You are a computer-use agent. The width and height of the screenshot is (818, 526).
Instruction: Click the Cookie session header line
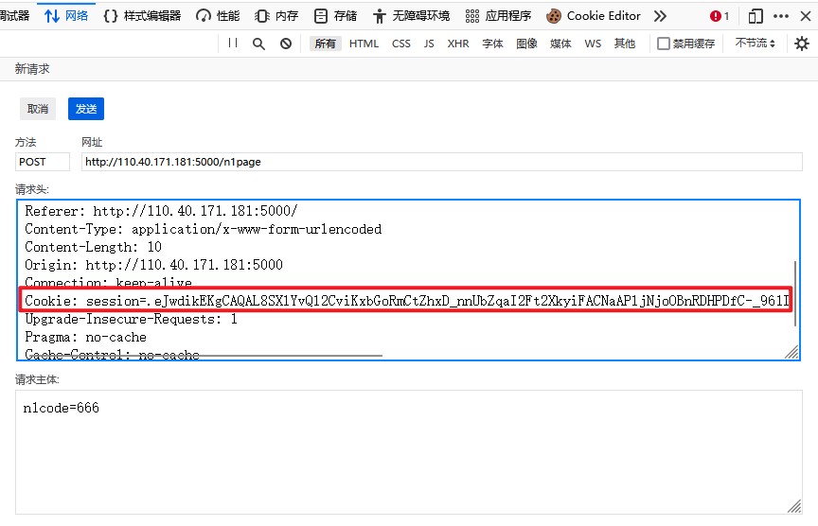pos(406,301)
